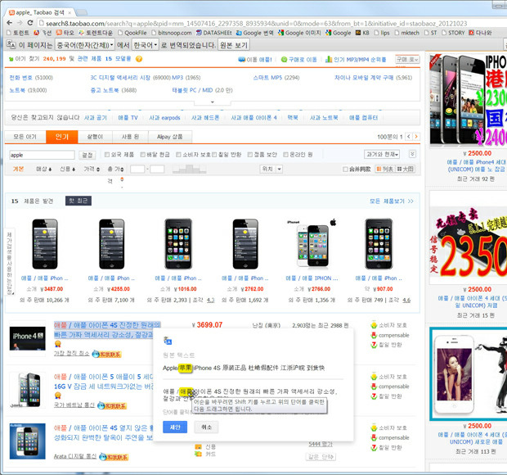Switch to the 'Alipay 상품' tab

click(170, 137)
